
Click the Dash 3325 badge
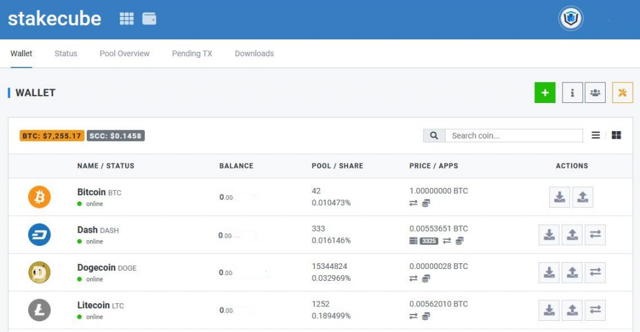[429, 241]
